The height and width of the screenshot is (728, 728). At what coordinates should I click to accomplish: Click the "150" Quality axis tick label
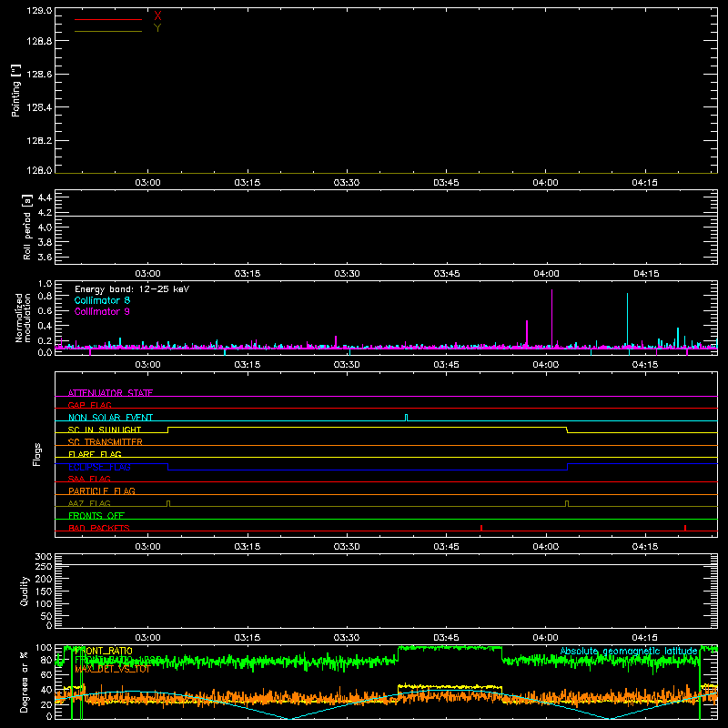click(44, 591)
